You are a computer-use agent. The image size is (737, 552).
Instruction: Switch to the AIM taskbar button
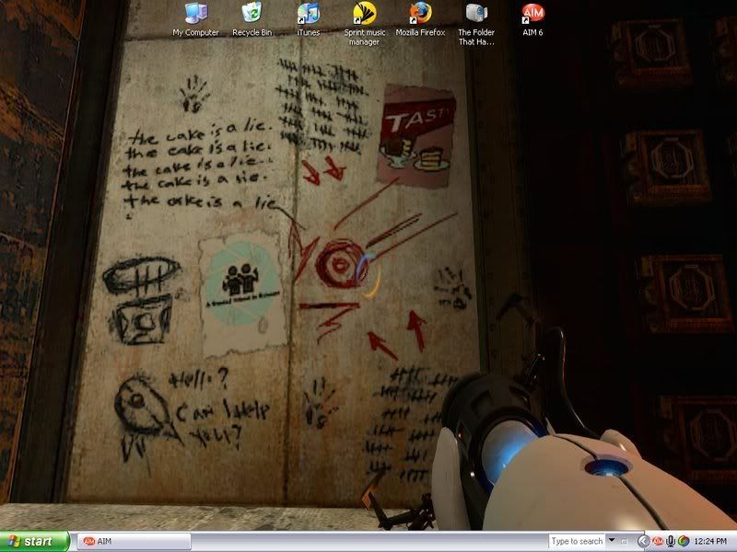coord(134,541)
